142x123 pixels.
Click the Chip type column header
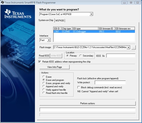[x=67, y=28]
